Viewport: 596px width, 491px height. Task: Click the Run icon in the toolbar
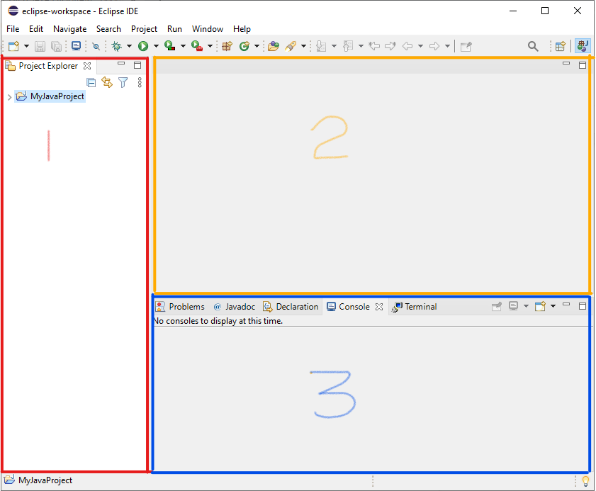tap(144, 45)
